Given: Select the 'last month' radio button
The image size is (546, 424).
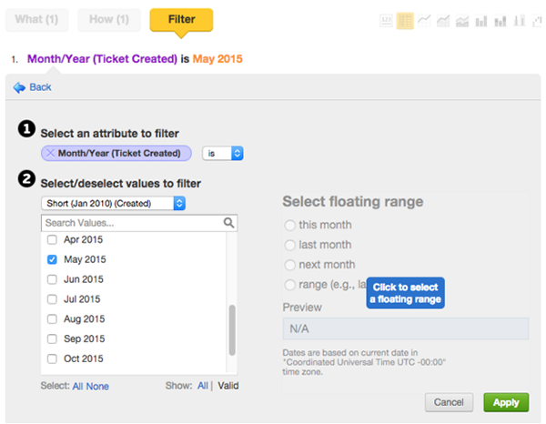Looking at the screenshot, I should pyautogui.click(x=290, y=245).
